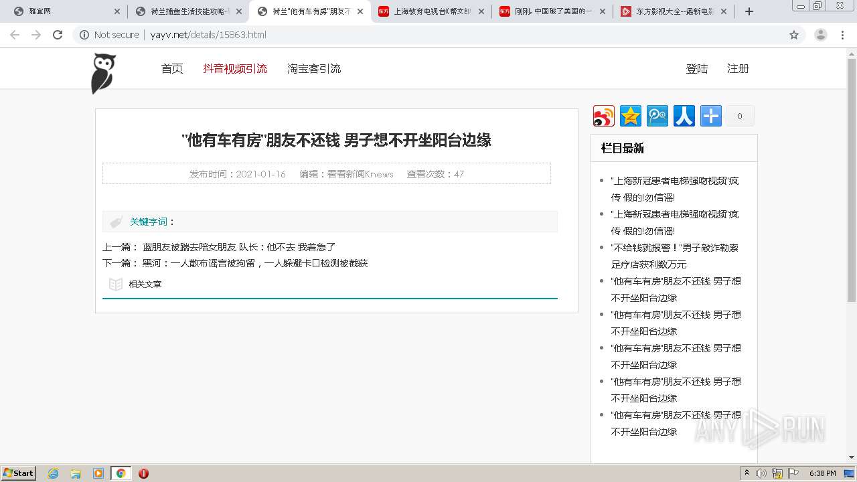Share to Tencent Weibo icon
857x482 pixels.
pyautogui.click(x=657, y=116)
